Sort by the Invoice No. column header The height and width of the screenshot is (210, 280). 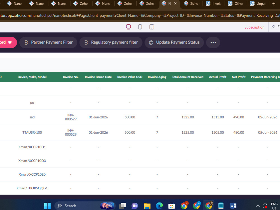click(x=71, y=77)
